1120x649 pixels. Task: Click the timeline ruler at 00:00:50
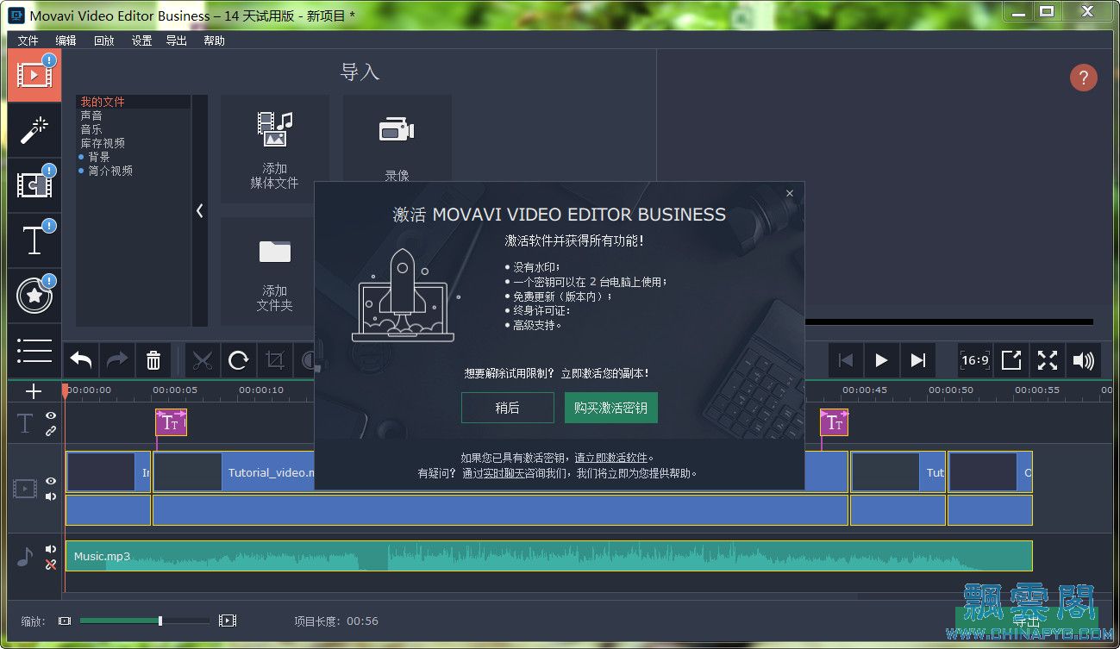(950, 390)
